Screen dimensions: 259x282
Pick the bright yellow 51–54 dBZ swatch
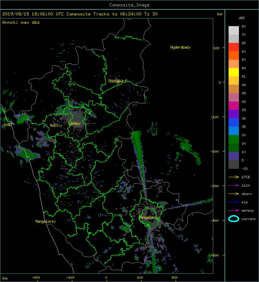234,72
